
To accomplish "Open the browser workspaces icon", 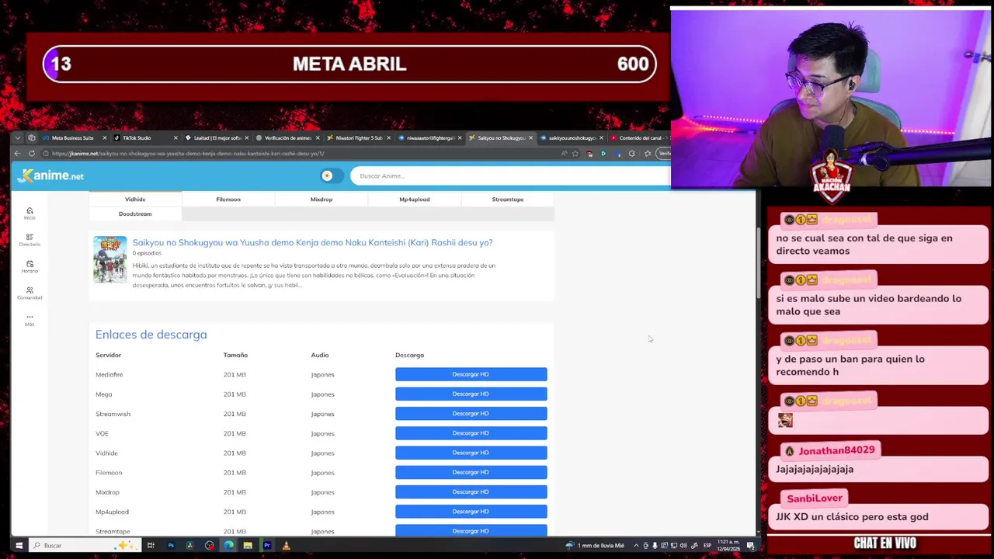I will click(32, 137).
